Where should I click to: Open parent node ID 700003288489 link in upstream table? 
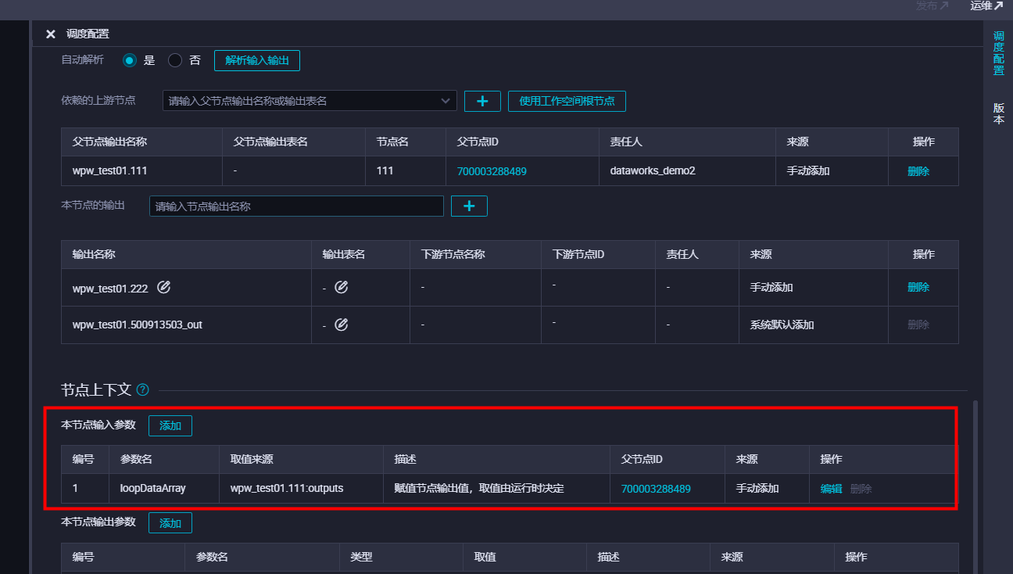[492, 171]
